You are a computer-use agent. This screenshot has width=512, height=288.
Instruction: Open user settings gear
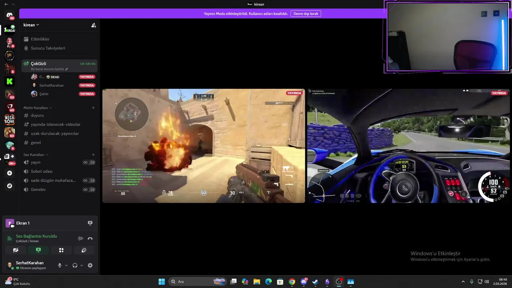[x=90, y=265]
